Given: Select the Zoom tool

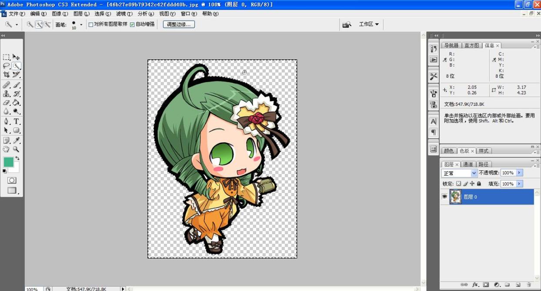Looking at the screenshot, I should [16, 149].
